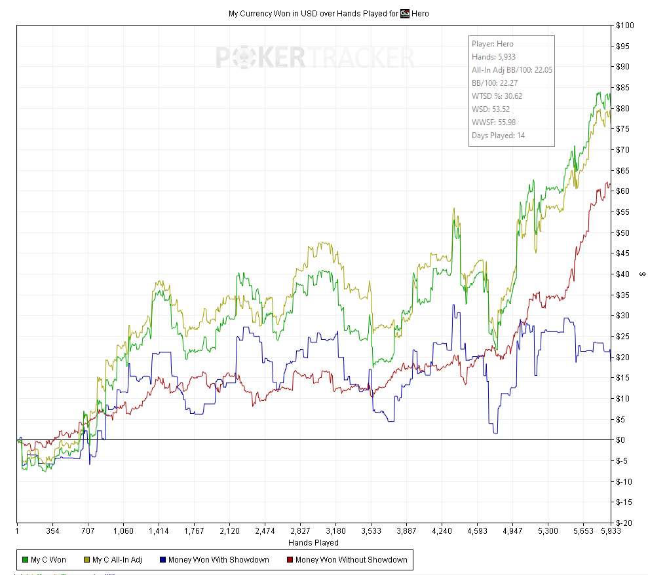The image size is (648, 575).
Task: Click the $ y-axis title symbol
Action: [x=643, y=274]
